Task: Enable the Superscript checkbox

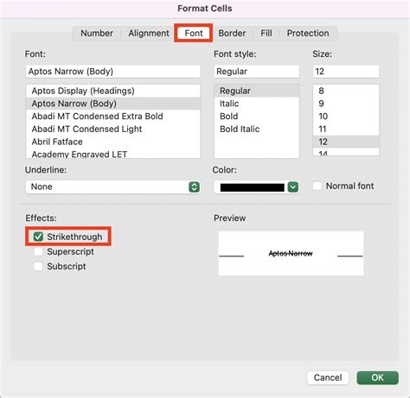Action: tap(38, 251)
